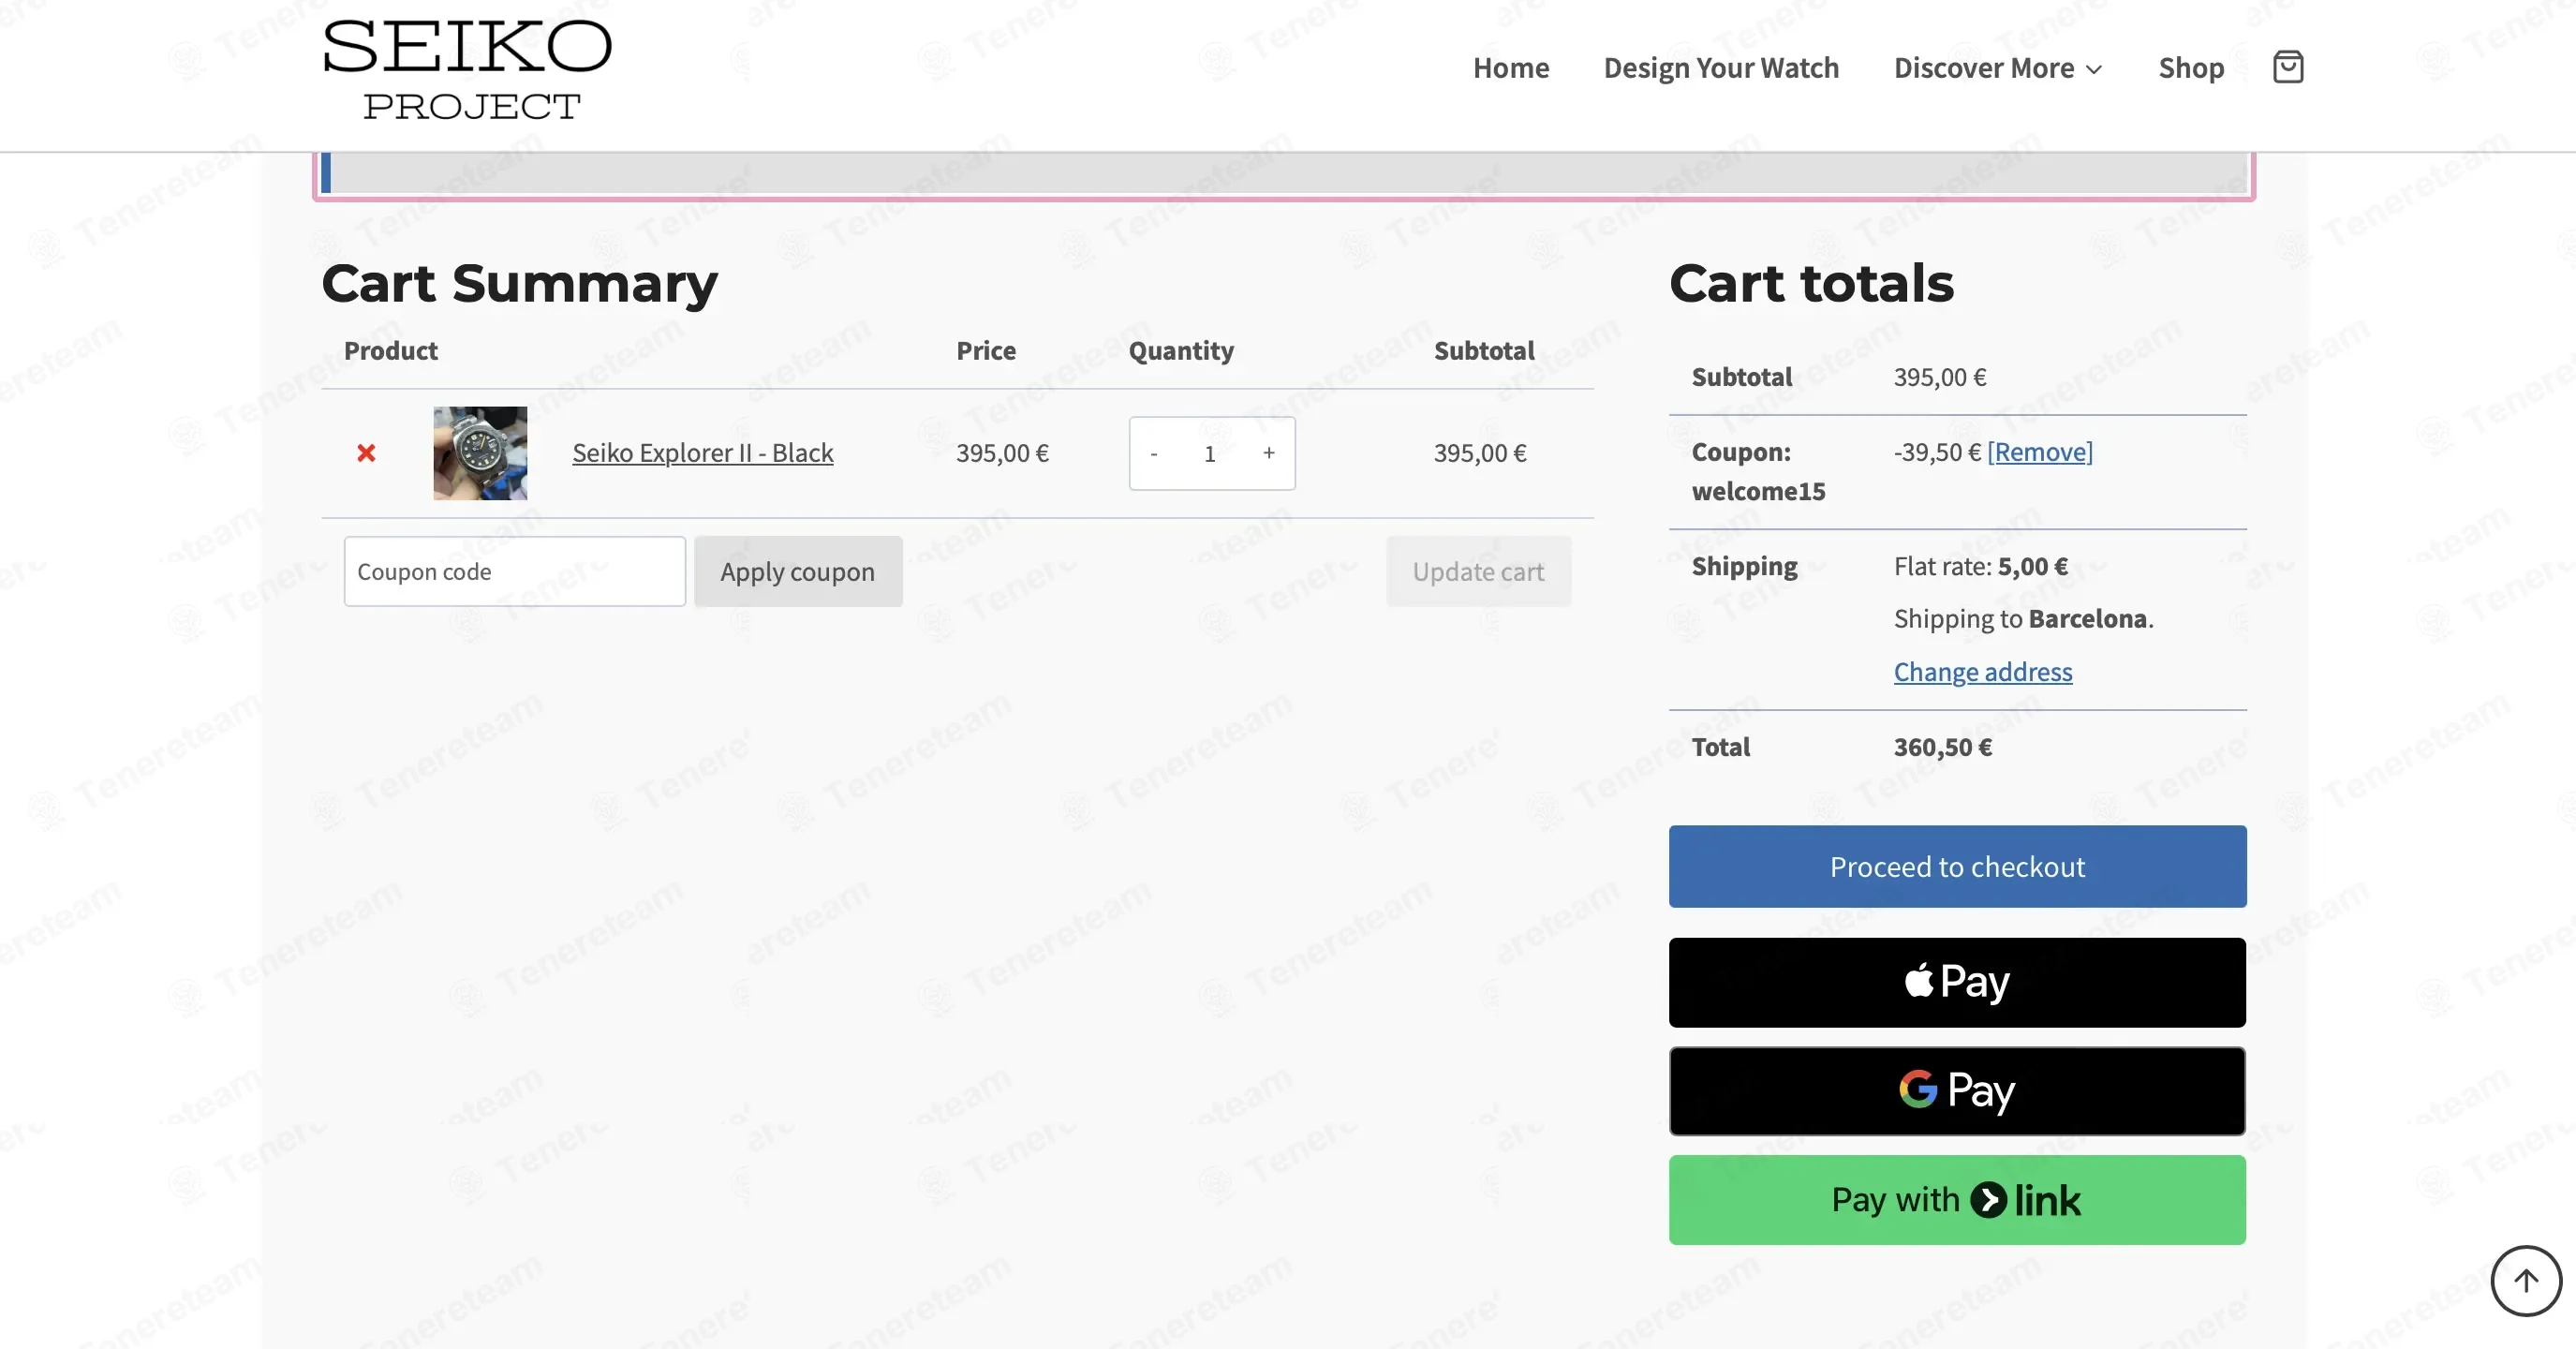Click the Coupon: welcome15 label

tap(1758, 472)
